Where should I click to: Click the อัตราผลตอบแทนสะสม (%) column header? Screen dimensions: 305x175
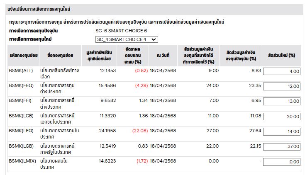[133, 56]
